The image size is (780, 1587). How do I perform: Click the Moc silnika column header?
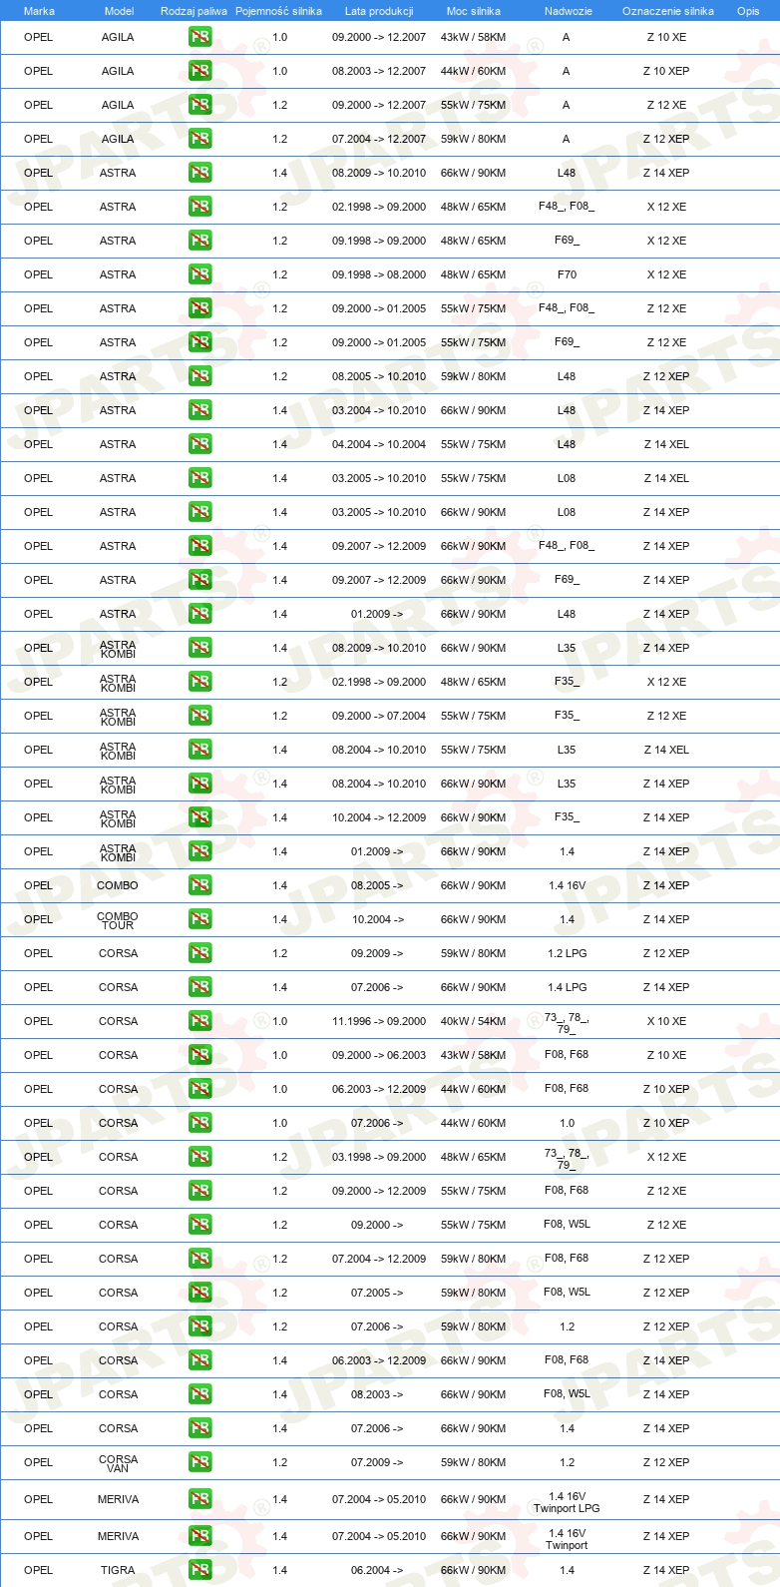coord(474,11)
